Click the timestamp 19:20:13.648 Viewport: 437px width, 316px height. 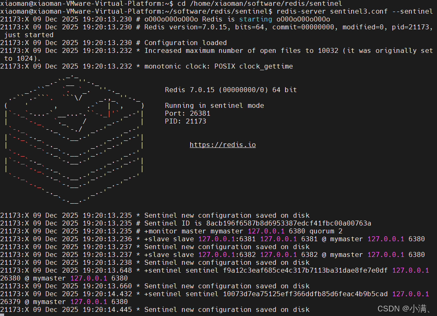click(x=107, y=270)
